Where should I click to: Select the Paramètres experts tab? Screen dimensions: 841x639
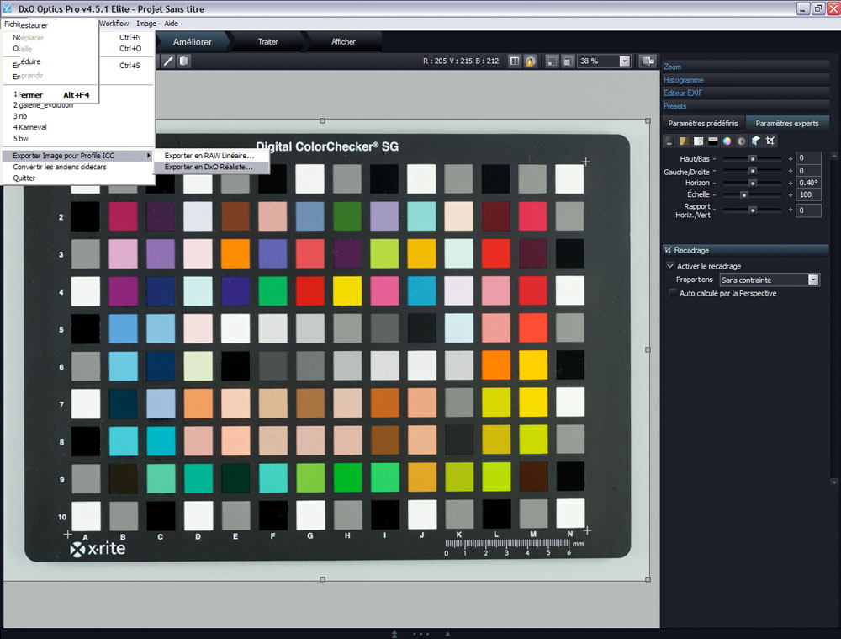click(787, 124)
